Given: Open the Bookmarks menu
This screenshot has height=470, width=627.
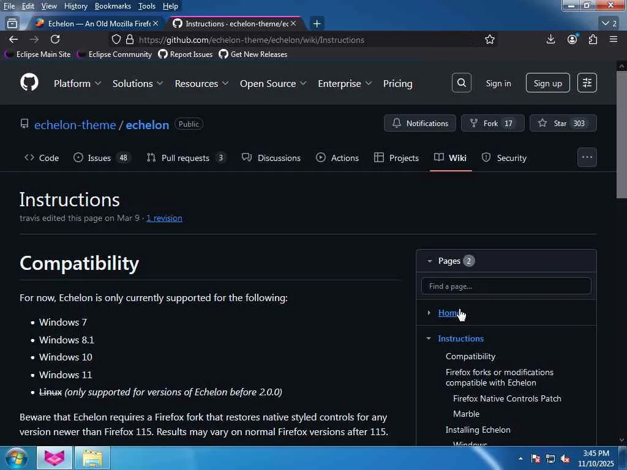Looking at the screenshot, I should point(113,6).
